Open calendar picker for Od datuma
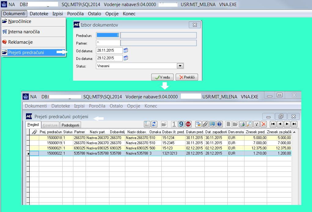This screenshot has width=312, height=212. pos(126,50)
